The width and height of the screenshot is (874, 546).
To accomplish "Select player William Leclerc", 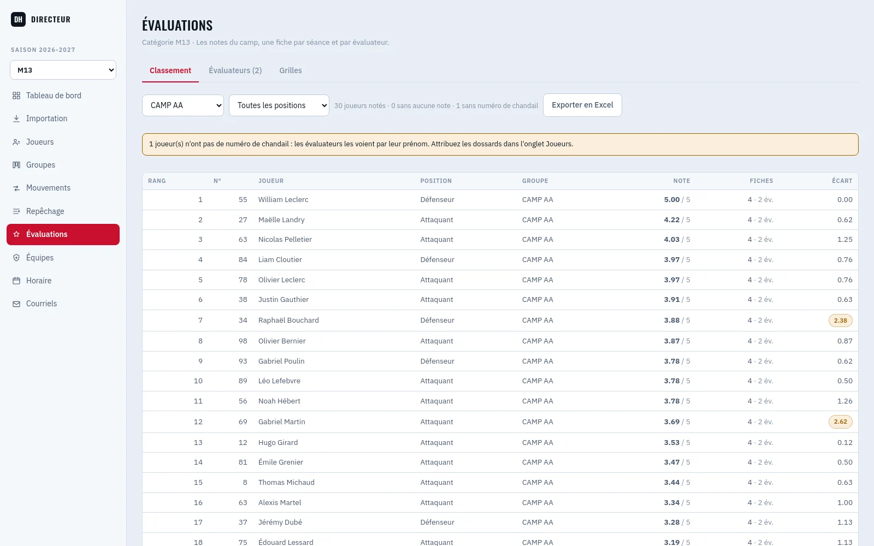I will [283, 200].
